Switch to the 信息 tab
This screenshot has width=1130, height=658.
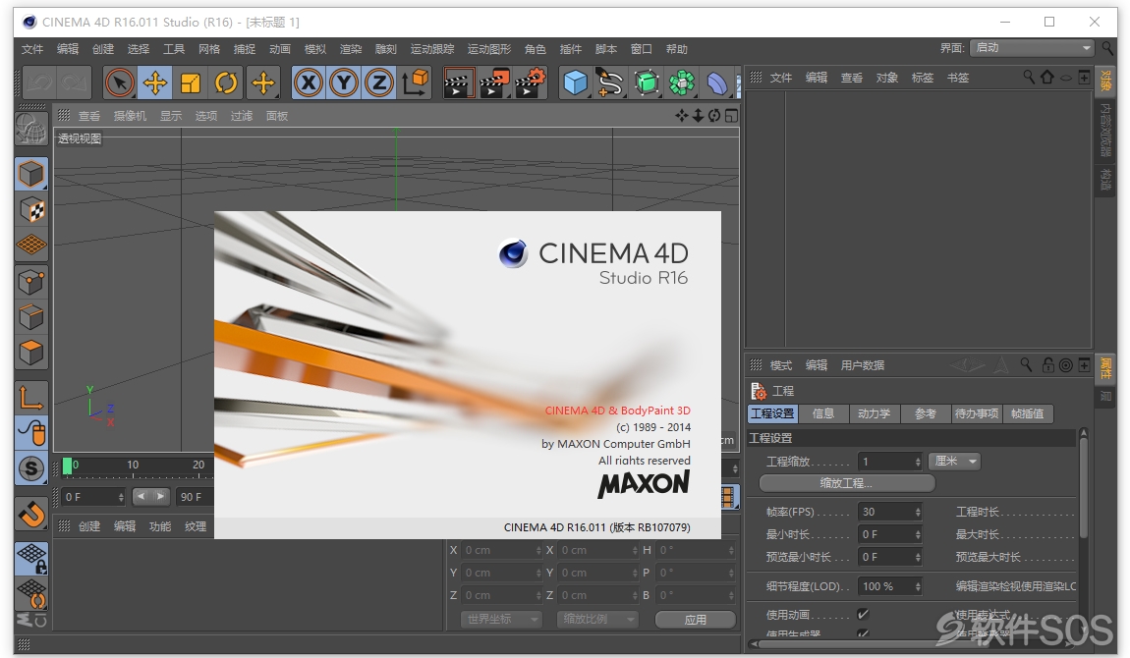pyautogui.click(x=823, y=413)
